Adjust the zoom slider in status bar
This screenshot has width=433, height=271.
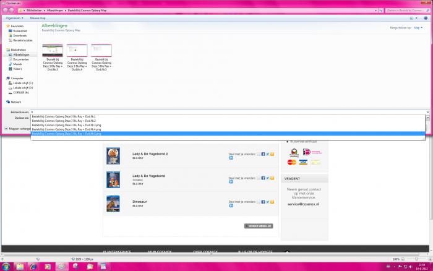416,259
